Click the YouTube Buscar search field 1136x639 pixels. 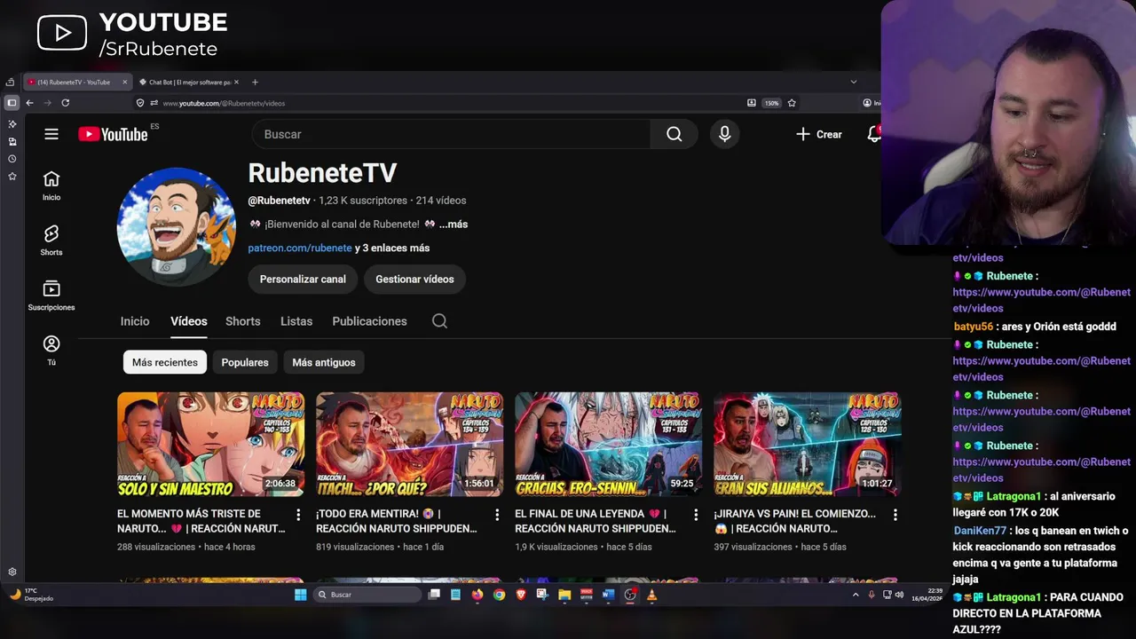451,134
